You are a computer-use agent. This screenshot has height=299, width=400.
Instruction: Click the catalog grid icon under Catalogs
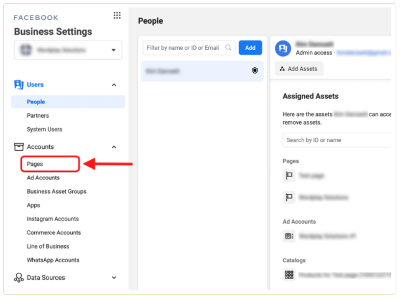click(289, 275)
